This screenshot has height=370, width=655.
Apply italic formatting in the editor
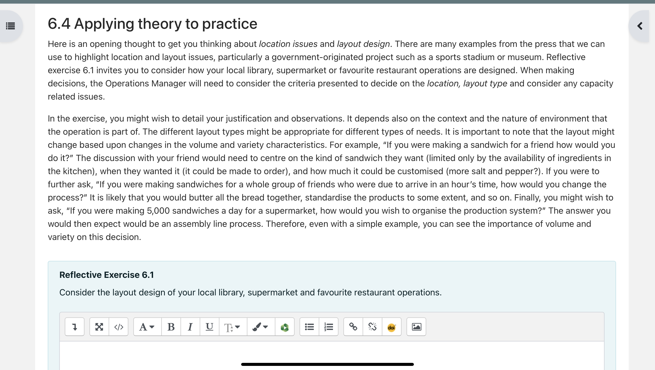pos(190,326)
